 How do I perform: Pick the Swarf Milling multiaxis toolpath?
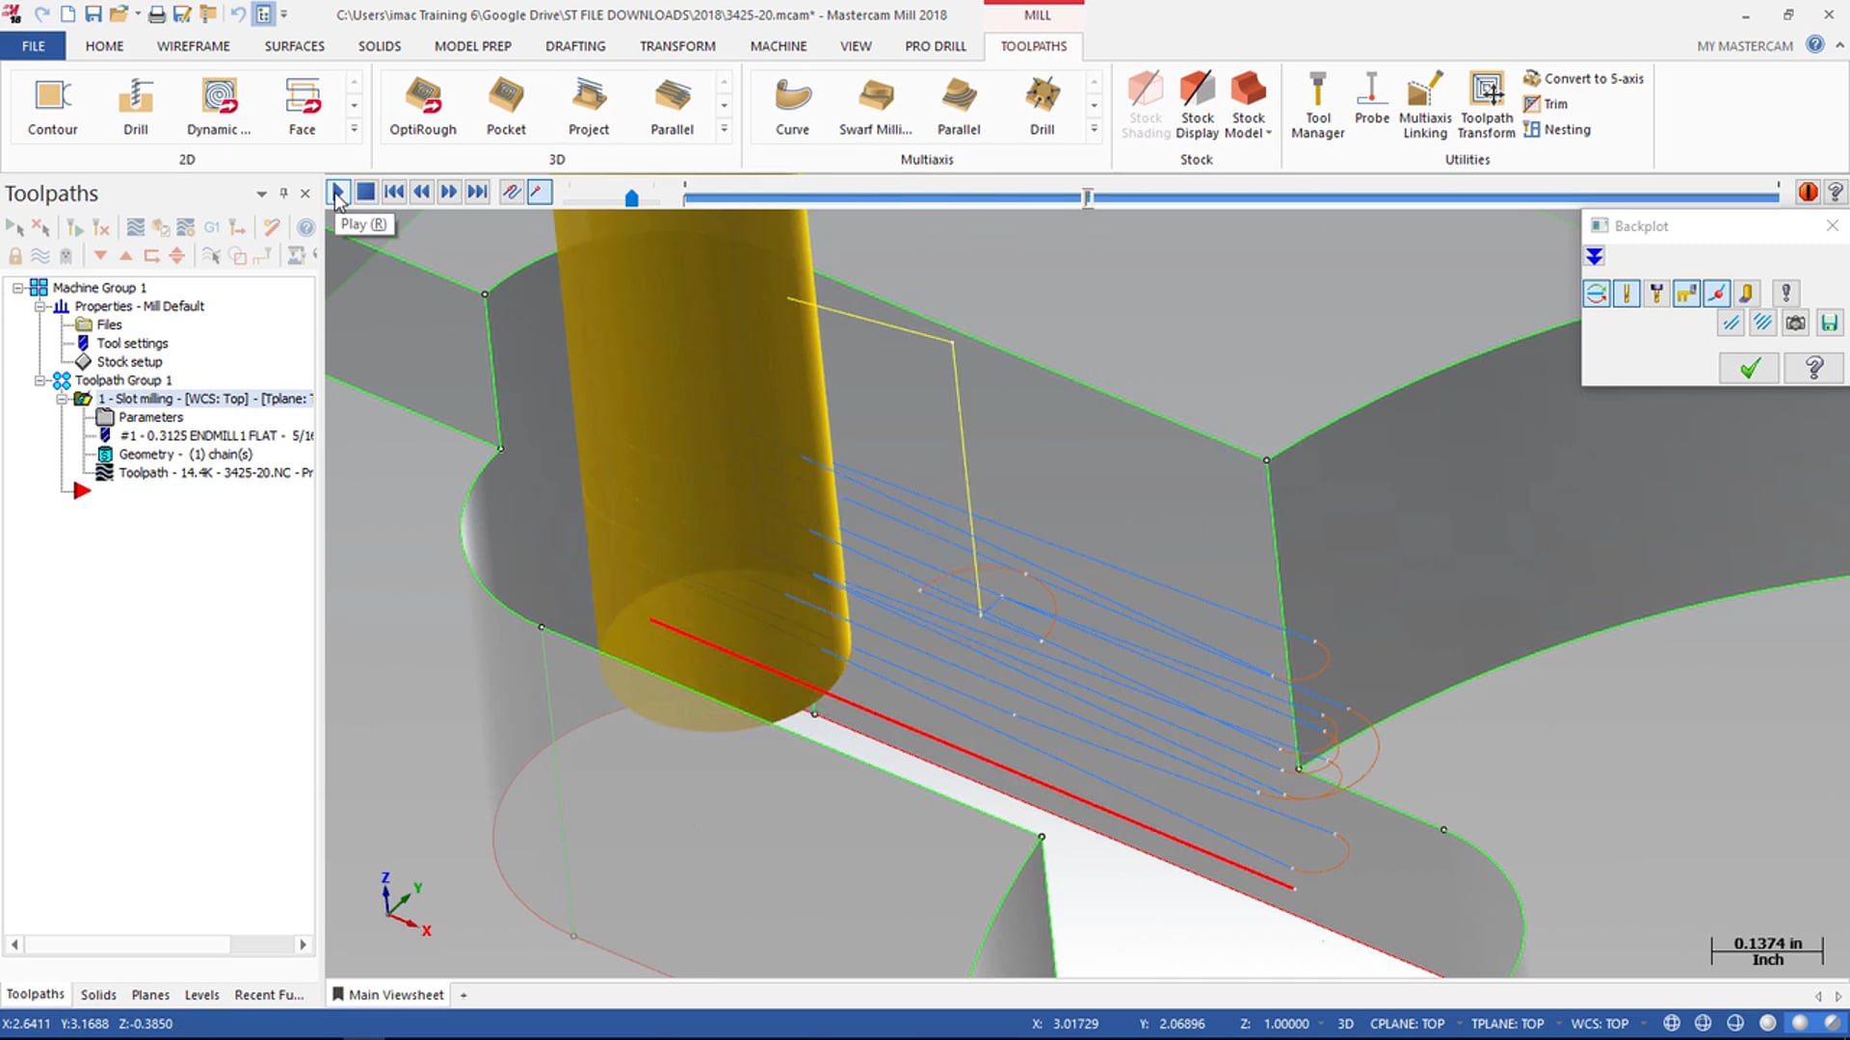[875, 106]
